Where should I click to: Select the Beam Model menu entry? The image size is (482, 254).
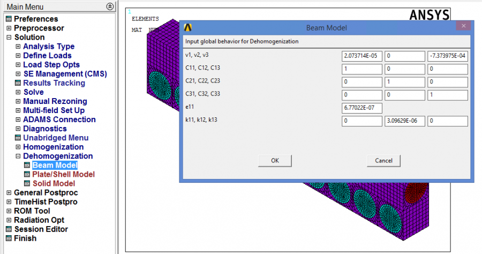click(x=55, y=165)
